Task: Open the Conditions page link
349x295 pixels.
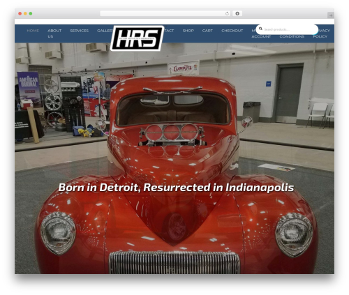Action: coord(292,36)
